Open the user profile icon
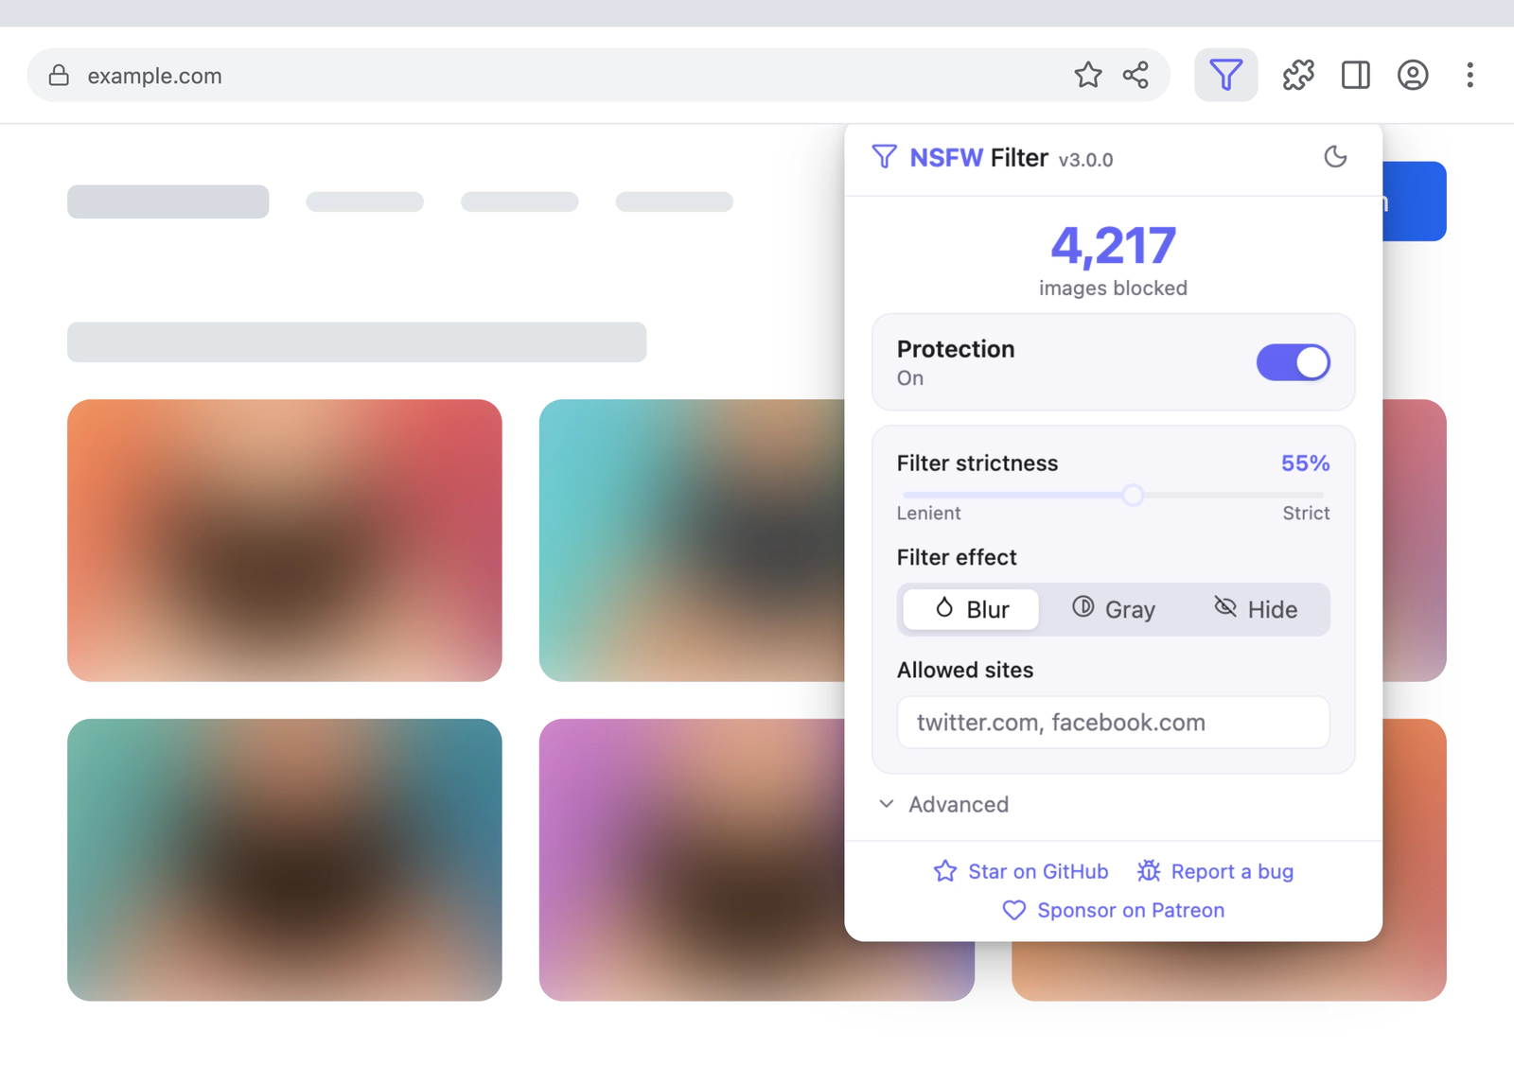 [x=1413, y=75]
